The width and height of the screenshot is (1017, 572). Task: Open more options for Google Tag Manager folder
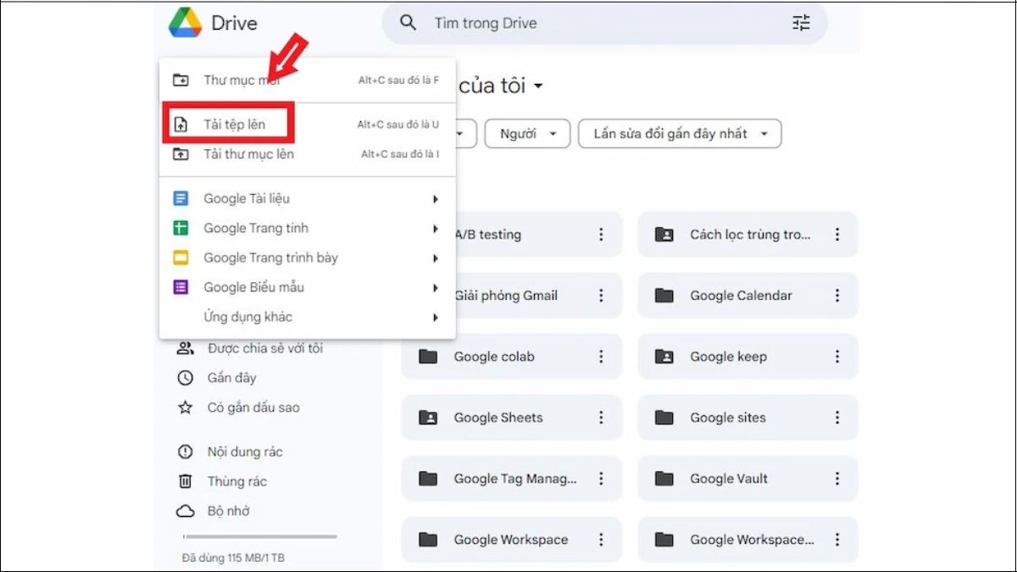[x=601, y=479]
